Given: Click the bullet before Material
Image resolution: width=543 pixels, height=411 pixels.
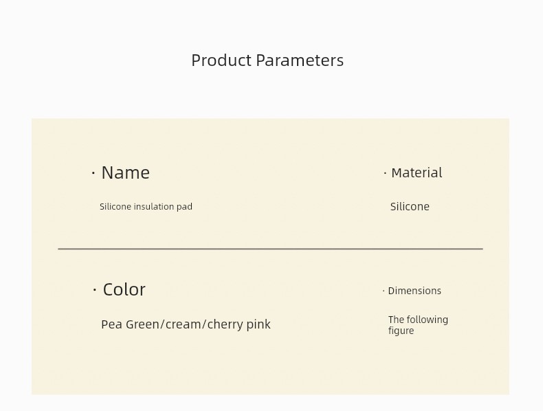Looking at the screenshot, I should click(385, 173).
